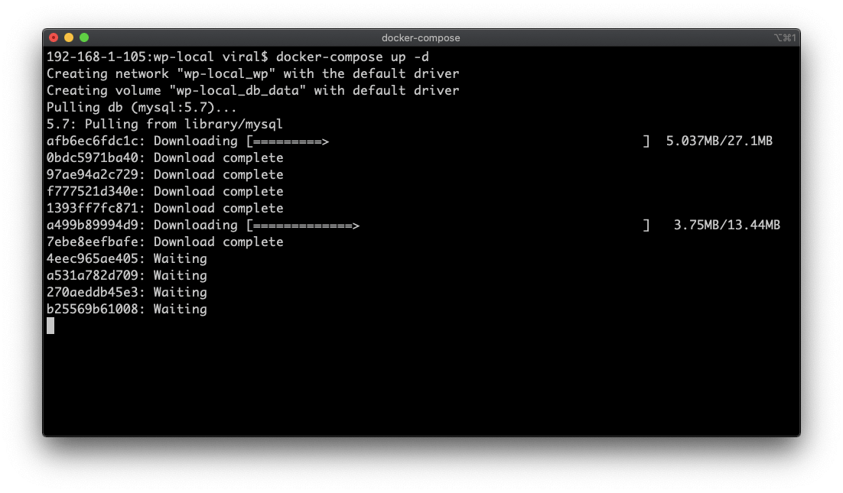Viewport: 843px width, 493px height.
Task: Click the afb6ec6fdc1c download progress bar
Action: pos(448,141)
